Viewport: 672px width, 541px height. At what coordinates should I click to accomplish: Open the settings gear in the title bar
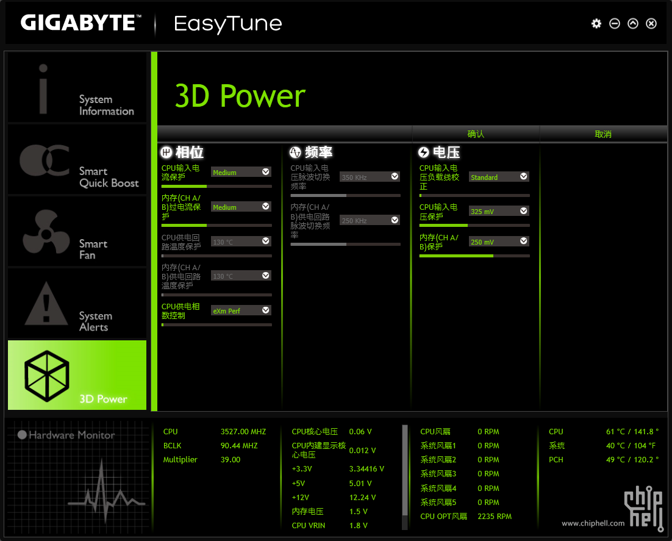click(x=596, y=24)
